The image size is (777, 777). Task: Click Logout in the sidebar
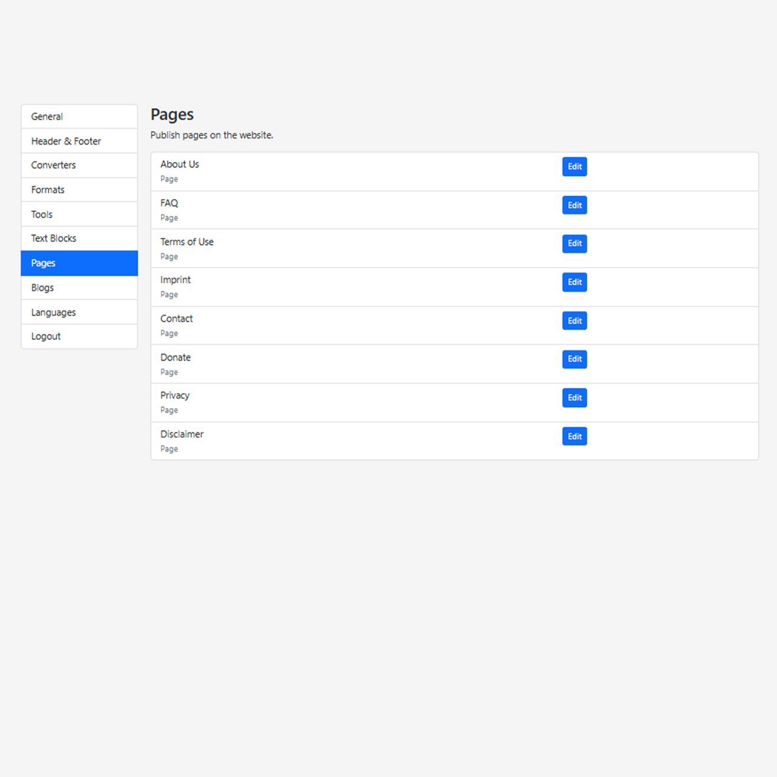pos(80,336)
